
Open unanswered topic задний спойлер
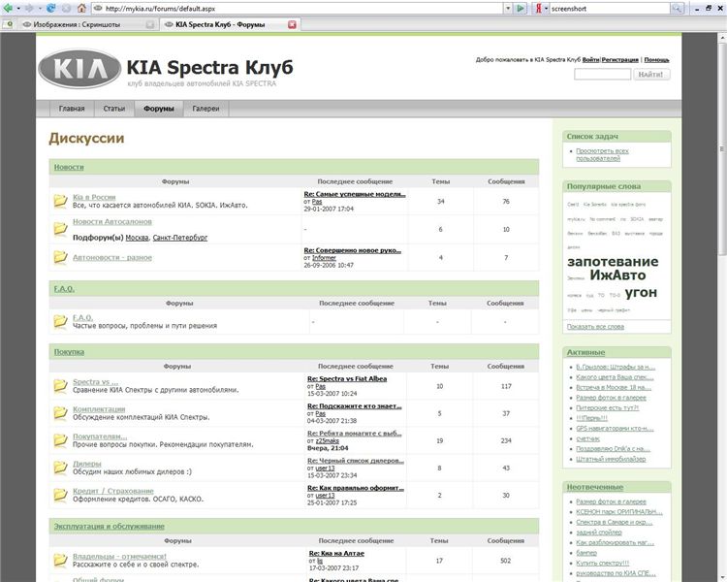click(599, 533)
